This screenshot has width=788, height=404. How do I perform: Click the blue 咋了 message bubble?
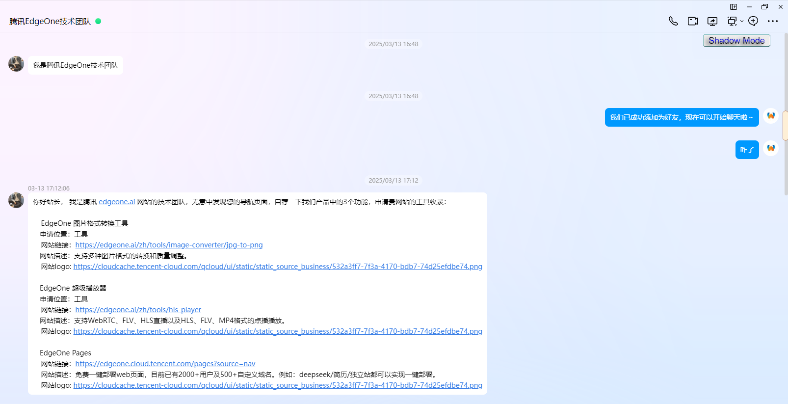[x=747, y=150]
